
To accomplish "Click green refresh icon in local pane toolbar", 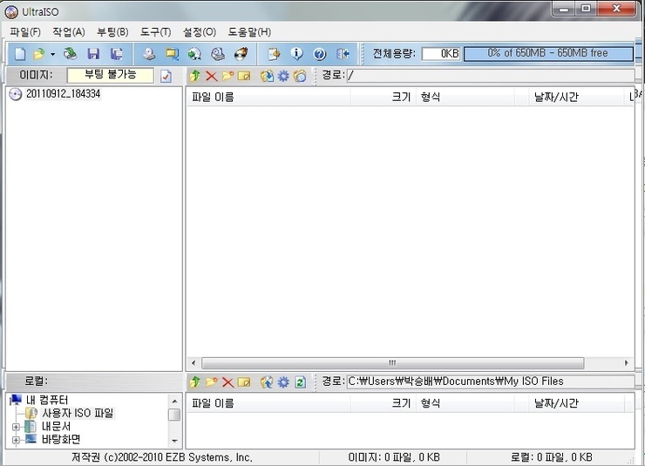I will 301,382.
